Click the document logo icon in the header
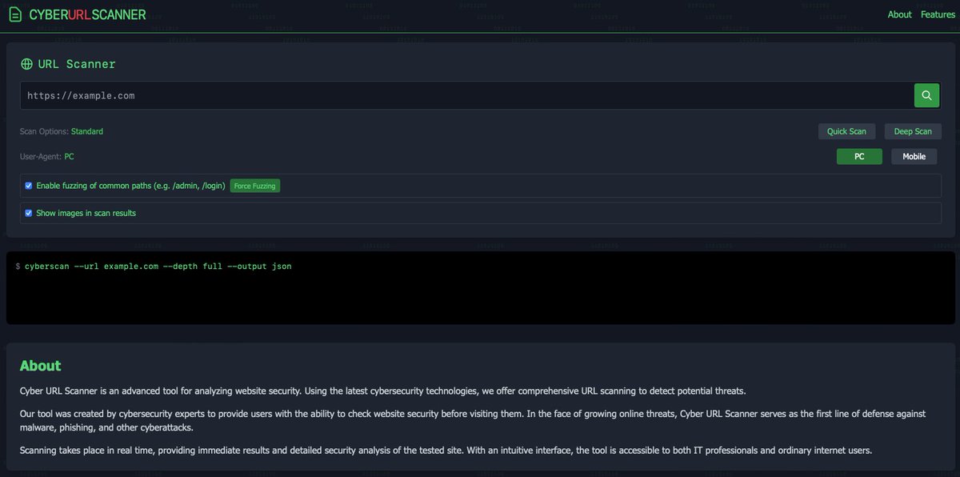 14,14
